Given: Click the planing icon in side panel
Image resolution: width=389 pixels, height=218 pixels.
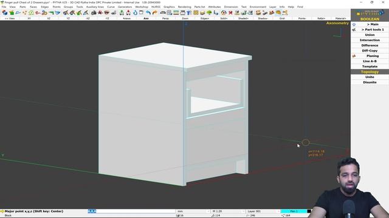Looking at the screenshot, I should [x=354, y=56].
